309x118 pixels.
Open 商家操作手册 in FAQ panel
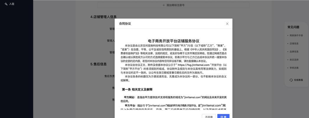tap(296, 35)
